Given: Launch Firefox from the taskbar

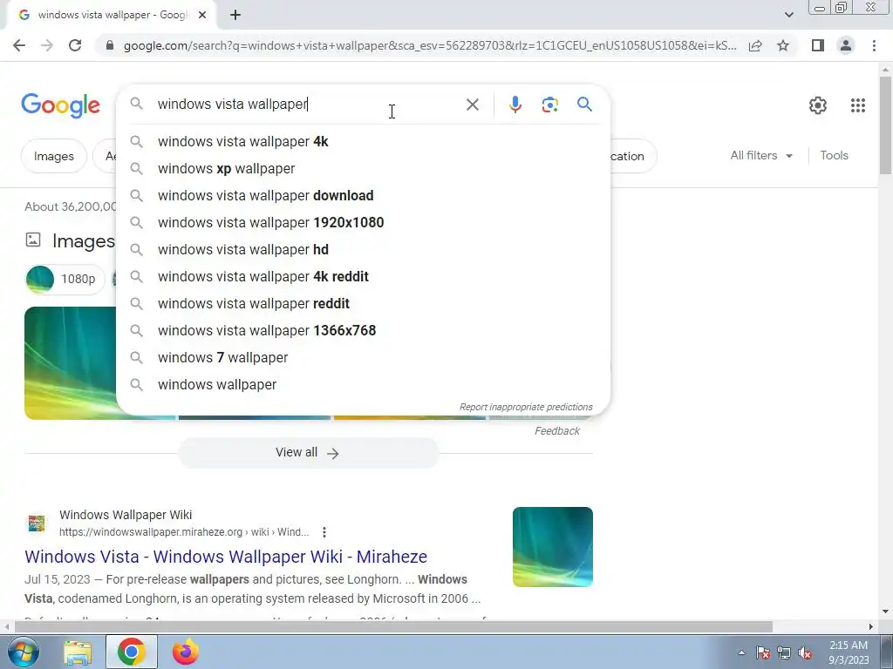Looking at the screenshot, I should [x=186, y=652].
